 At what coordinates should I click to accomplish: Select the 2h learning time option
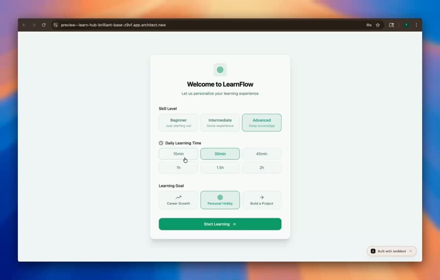[261, 167]
